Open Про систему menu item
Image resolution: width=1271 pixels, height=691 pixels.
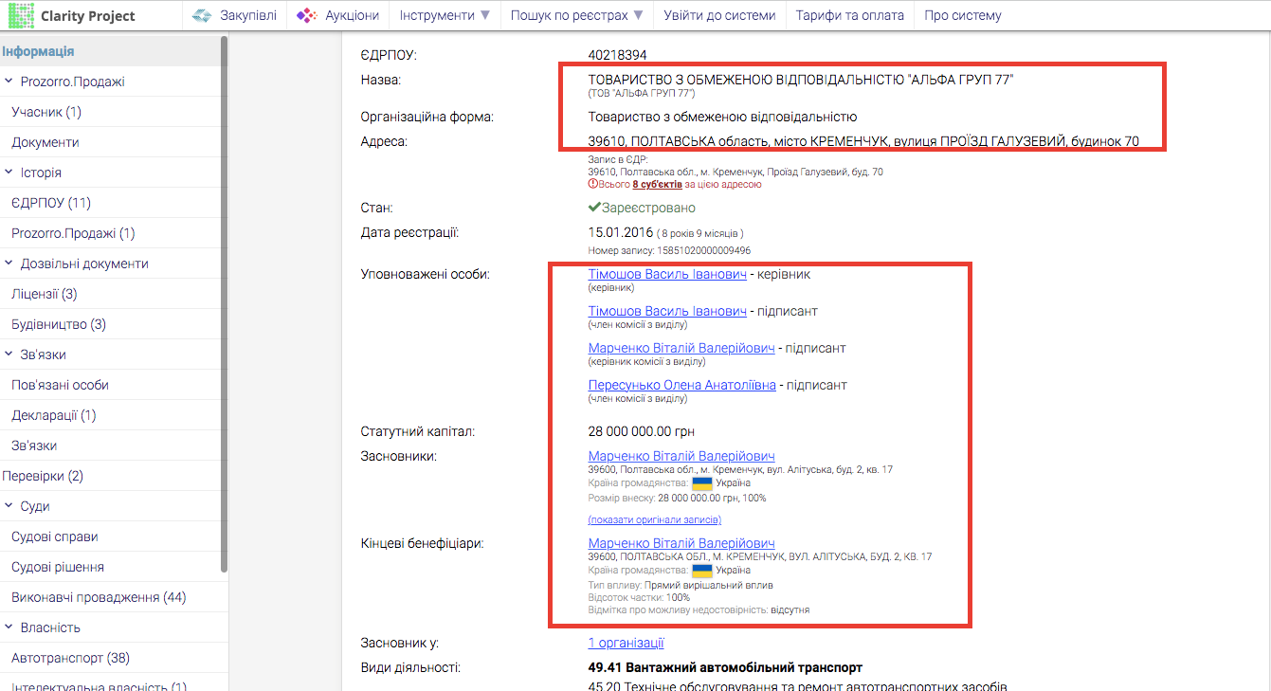pos(962,15)
